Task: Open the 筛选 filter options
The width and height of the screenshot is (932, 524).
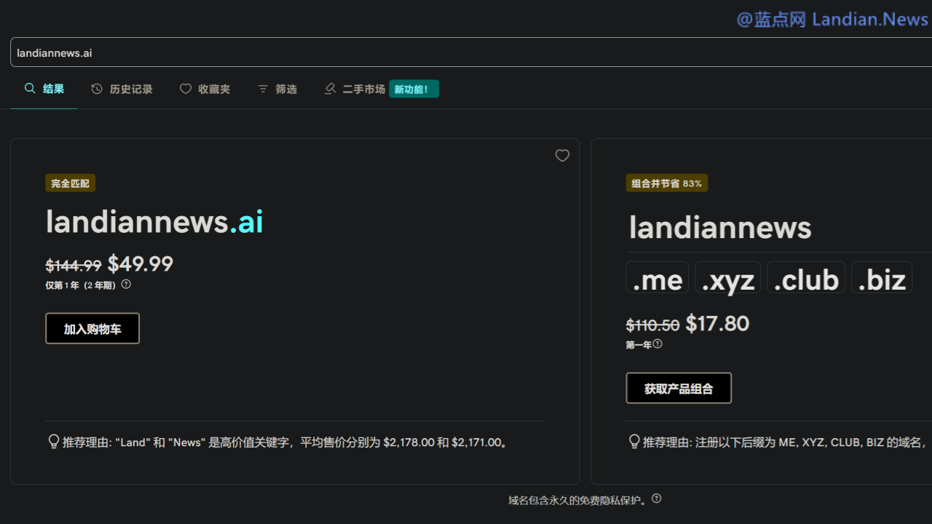Action: (x=286, y=90)
